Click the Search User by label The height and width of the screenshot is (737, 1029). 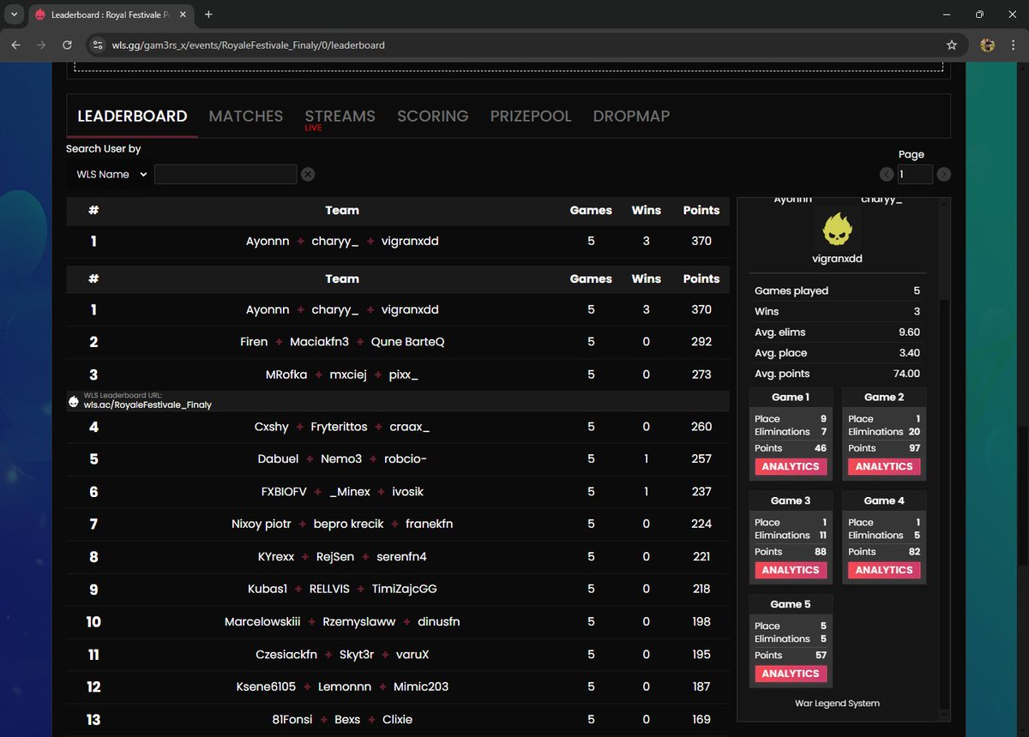click(x=104, y=149)
